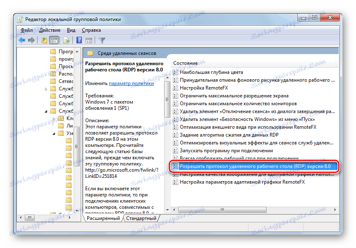Collapse the Узе tree node
The height and width of the screenshot is (248, 356).
click(x=54, y=134)
